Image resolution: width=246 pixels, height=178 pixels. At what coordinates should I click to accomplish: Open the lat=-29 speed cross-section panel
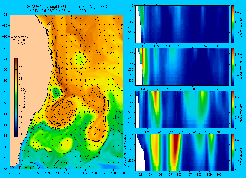pyautogui.click(x=182, y=67)
